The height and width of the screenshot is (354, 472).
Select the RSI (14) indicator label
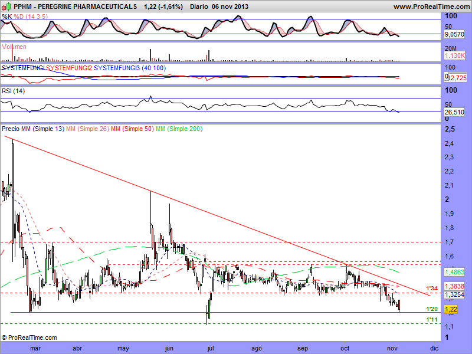pos(13,91)
